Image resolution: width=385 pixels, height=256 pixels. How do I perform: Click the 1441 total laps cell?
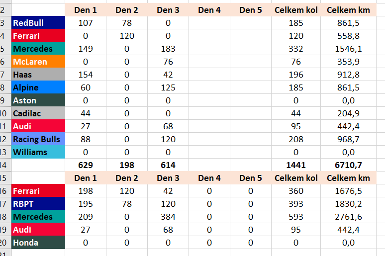pyautogui.click(x=295, y=165)
